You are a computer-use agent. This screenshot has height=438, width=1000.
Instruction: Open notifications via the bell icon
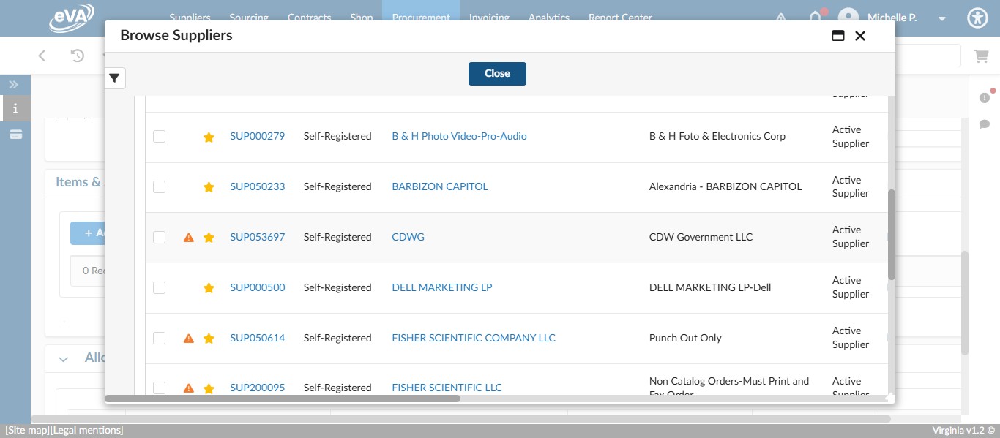pyautogui.click(x=815, y=17)
